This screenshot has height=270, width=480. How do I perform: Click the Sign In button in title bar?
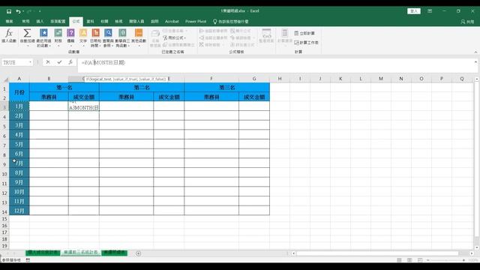pos(414,11)
